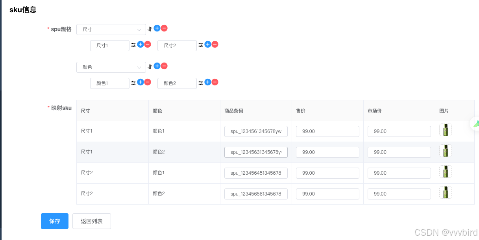Click the 售价 input in 尺寸2 颜色1 row
The height and width of the screenshot is (240, 479).
pyautogui.click(x=327, y=173)
